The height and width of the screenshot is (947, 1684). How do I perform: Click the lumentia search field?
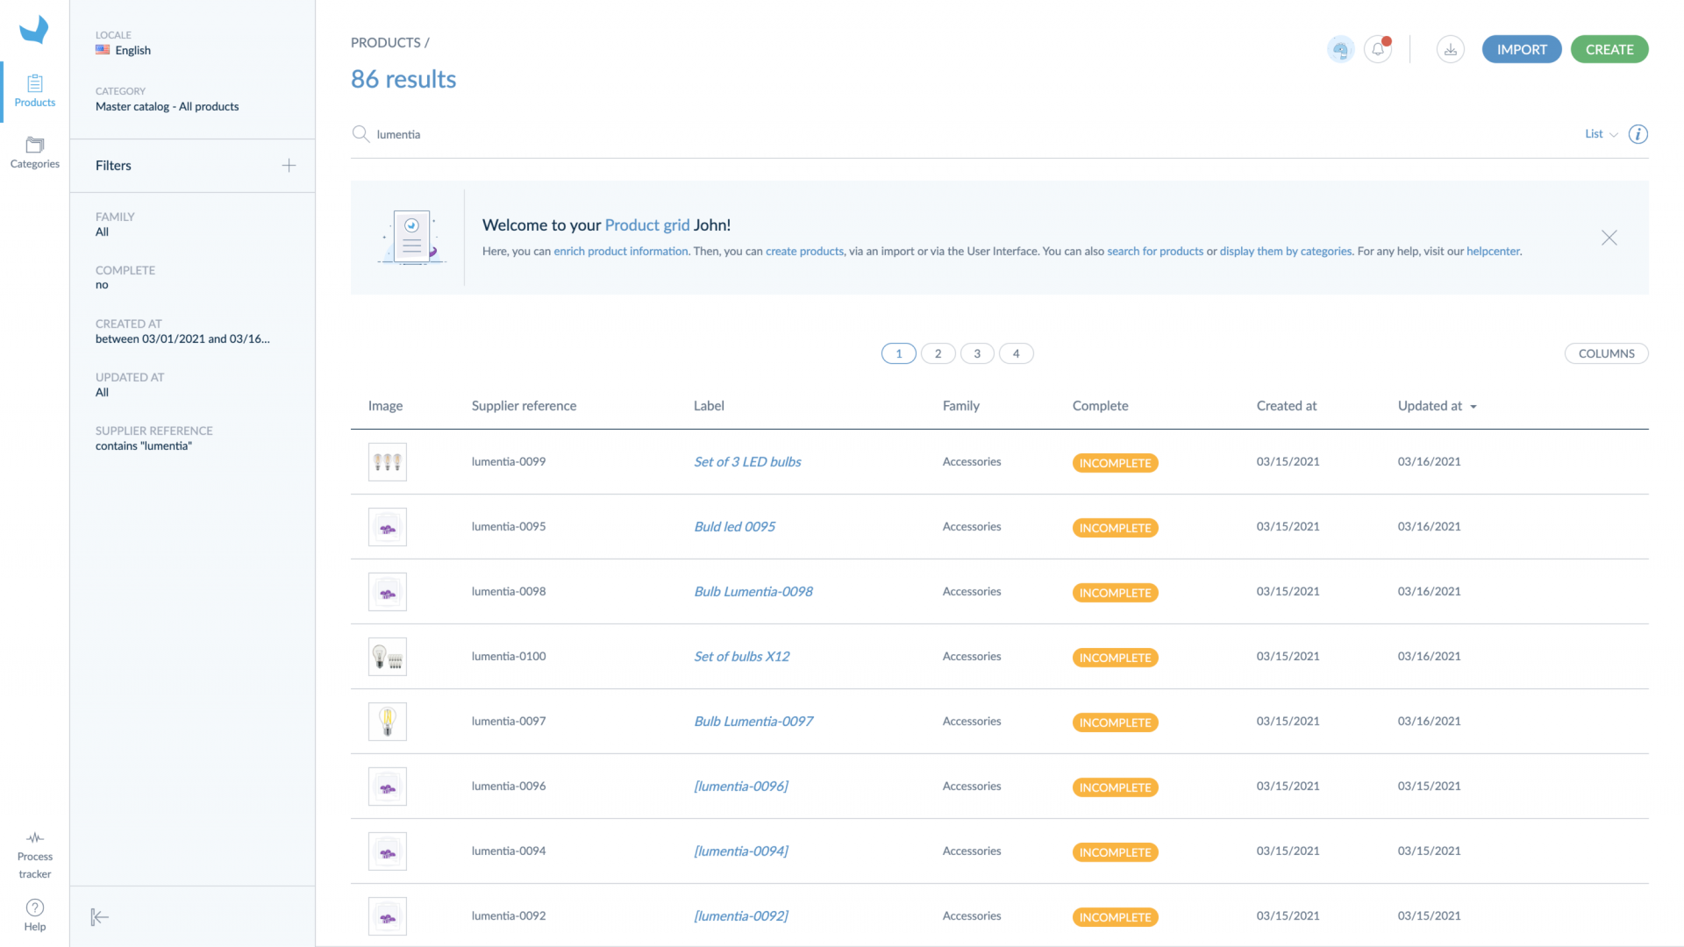point(398,135)
